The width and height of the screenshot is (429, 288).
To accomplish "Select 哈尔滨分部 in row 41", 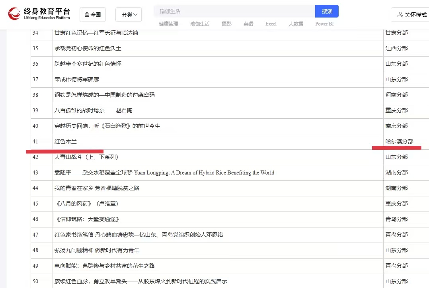I will click(399, 141).
